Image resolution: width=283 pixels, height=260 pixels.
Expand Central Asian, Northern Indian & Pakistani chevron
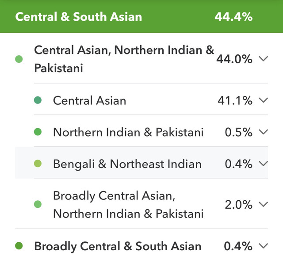pyautogui.click(x=263, y=59)
